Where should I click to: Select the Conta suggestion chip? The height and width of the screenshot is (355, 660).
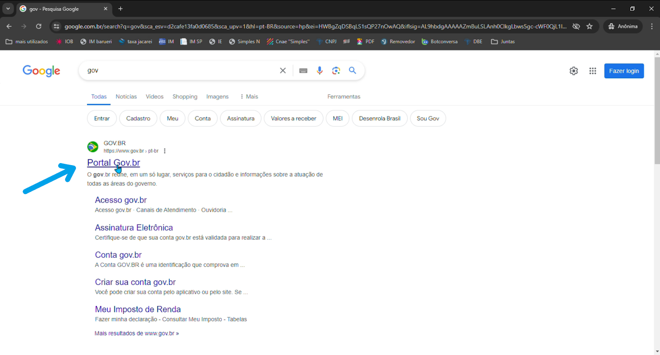pyautogui.click(x=203, y=118)
